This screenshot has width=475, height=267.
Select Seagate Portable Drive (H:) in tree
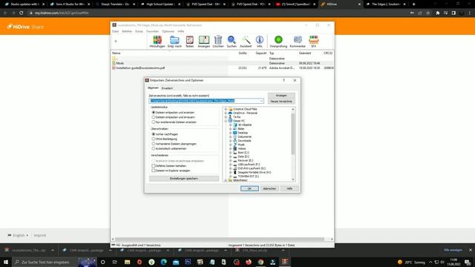[254, 172]
